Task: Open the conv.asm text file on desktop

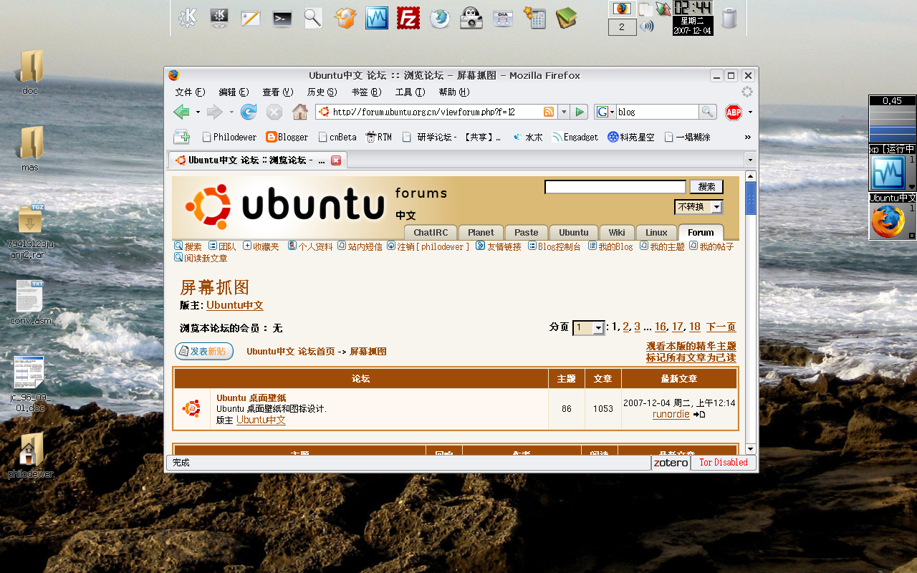Action: (31, 302)
